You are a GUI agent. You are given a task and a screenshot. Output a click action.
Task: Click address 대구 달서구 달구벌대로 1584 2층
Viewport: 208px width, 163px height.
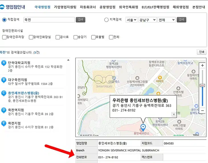[30, 84]
